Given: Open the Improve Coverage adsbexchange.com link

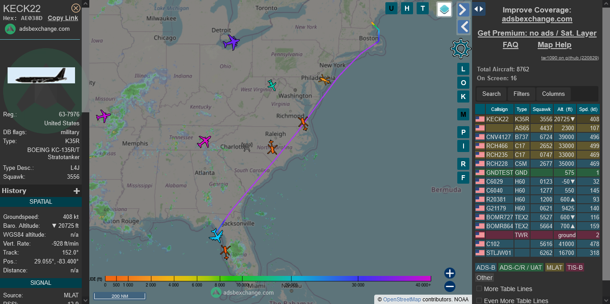Looking at the screenshot, I should pos(537,19).
